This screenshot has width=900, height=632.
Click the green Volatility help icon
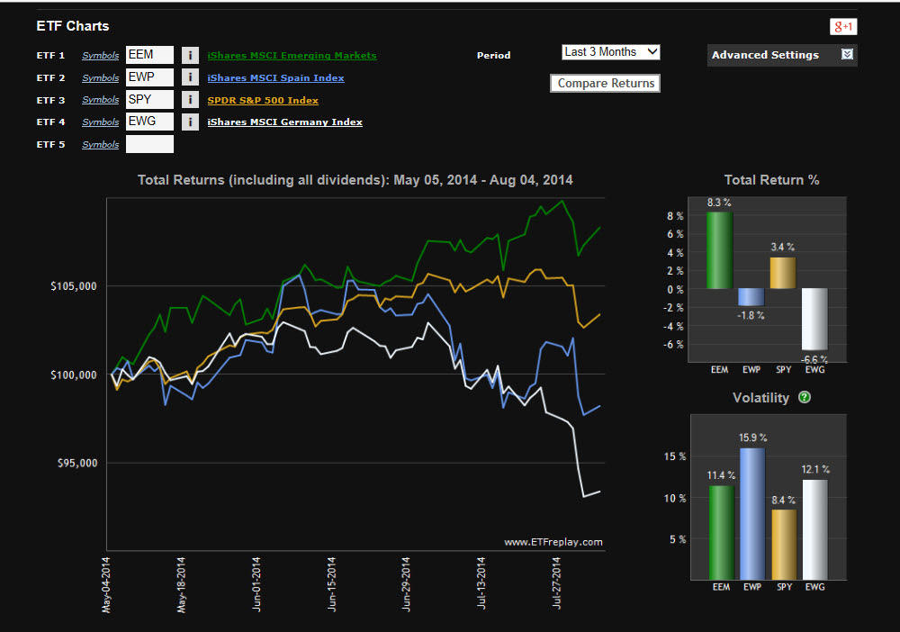pos(805,397)
